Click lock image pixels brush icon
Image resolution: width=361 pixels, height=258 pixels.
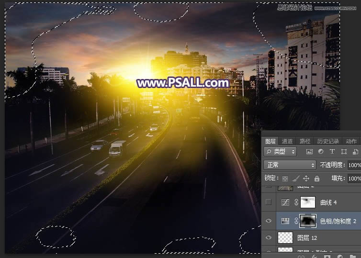click(x=296, y=179)
